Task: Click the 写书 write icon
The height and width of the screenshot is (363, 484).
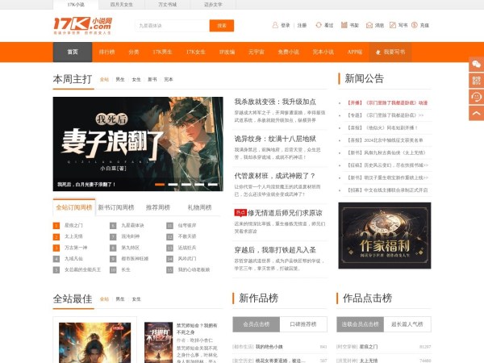Action: [390, 26]
